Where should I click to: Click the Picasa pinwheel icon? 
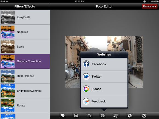click(86, 89)
